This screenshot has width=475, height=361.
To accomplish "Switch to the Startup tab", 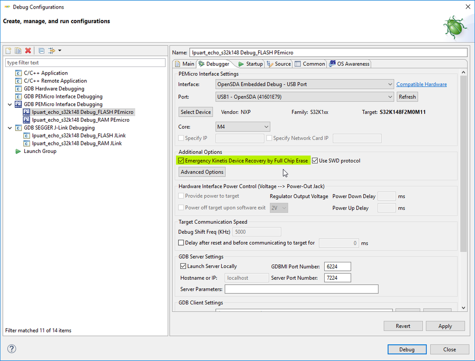I will click(251, 64).
